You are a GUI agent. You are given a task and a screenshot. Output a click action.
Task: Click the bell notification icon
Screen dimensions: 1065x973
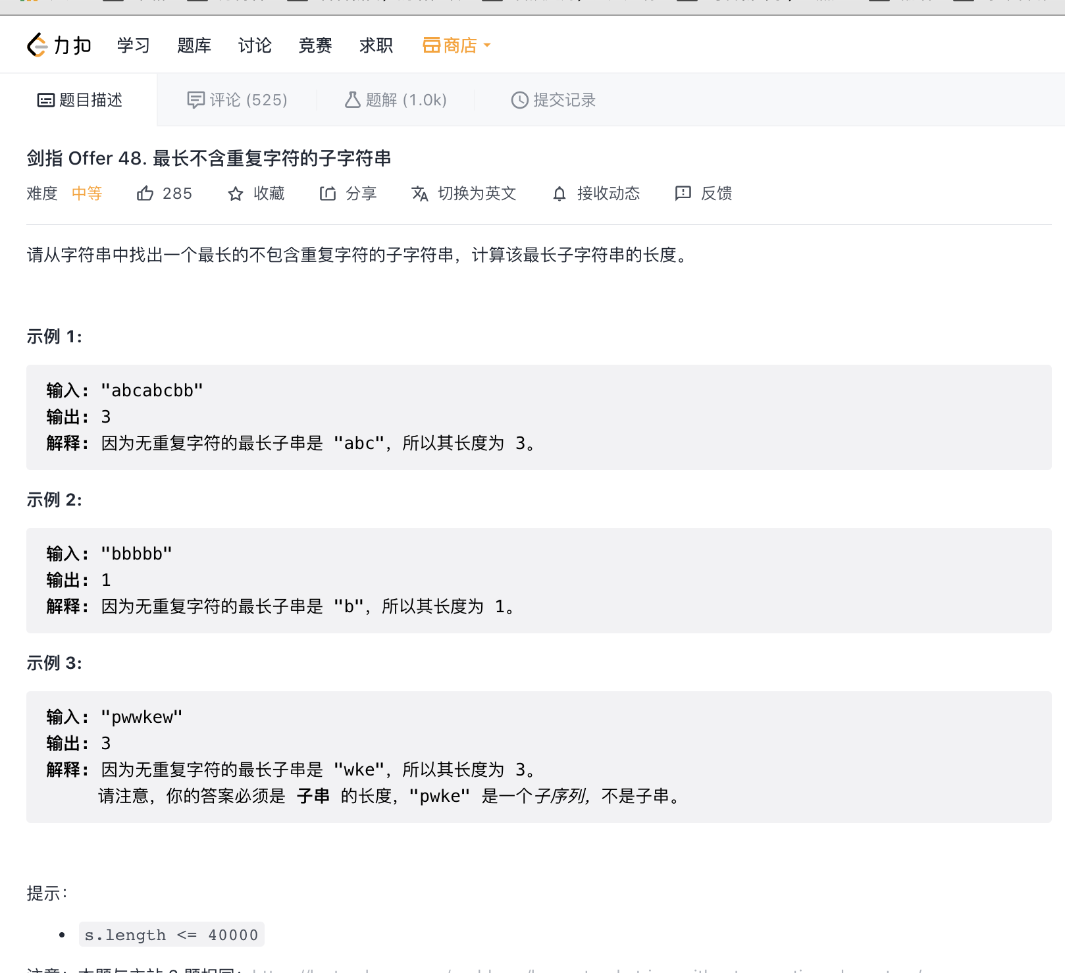pos(559,194)
